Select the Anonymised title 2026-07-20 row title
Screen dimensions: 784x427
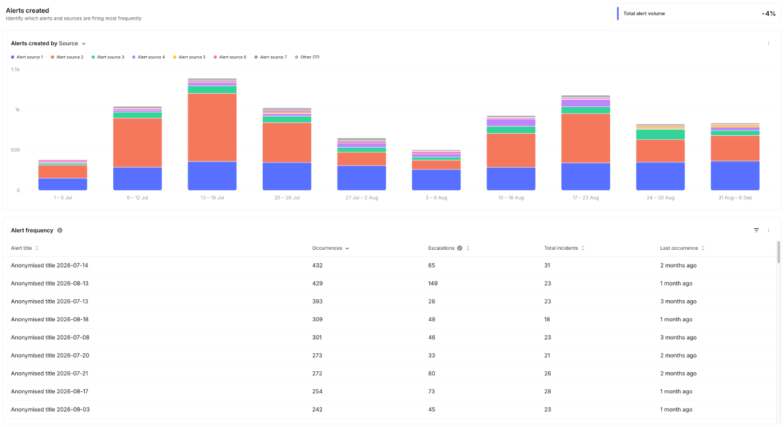tap(50, 355)
